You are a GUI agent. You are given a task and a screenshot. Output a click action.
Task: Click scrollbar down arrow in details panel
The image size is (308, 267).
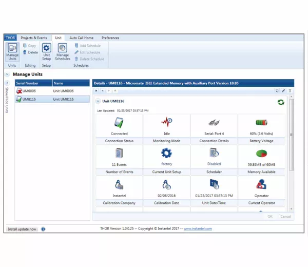(x=292, y=209)
